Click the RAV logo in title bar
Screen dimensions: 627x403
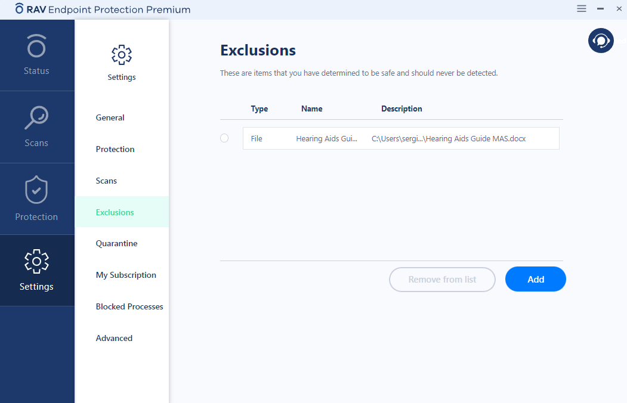(20, 10)
